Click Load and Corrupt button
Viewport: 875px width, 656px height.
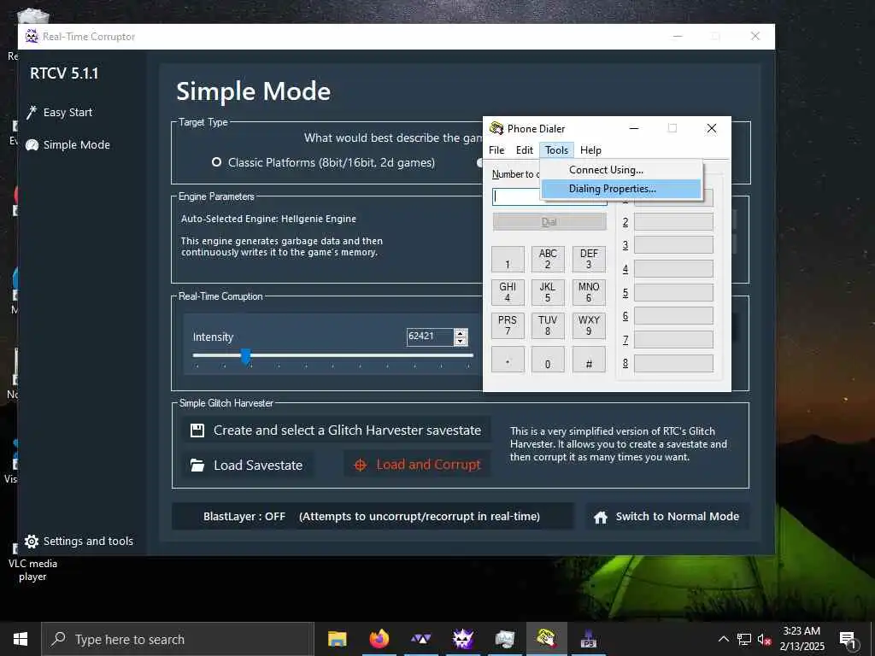[x=417, y=465]
